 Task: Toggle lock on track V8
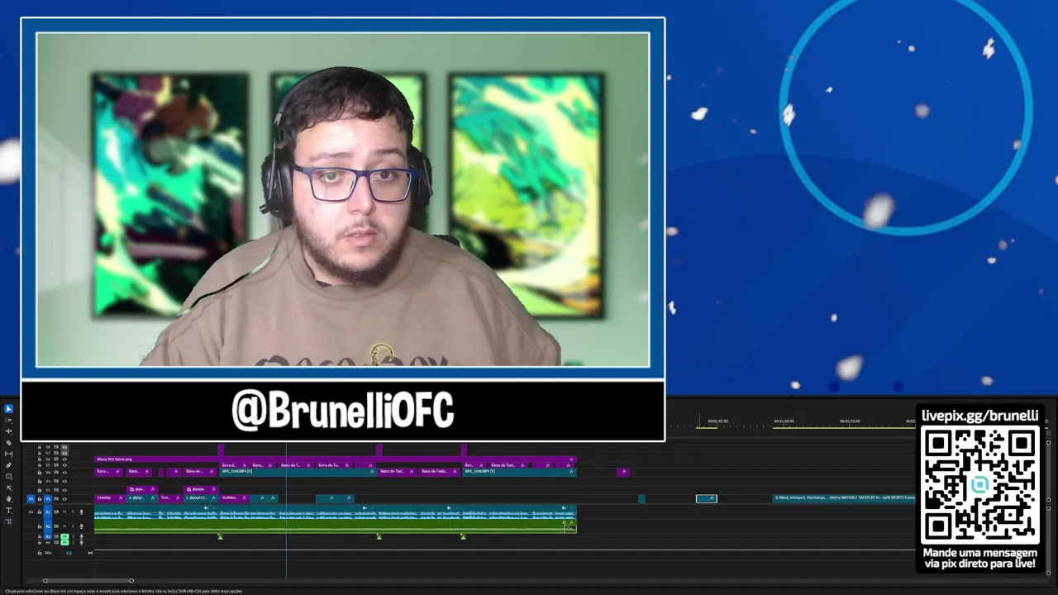[x=39, y=447]
